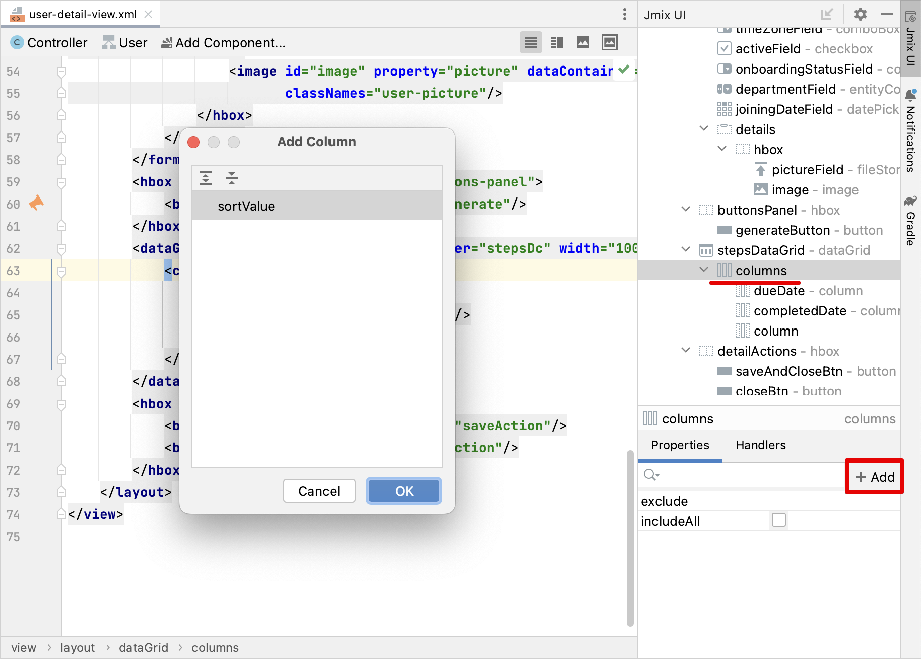Click Expand All icon in Add Column dialog
Image resolution: width=921 pixels, height=659 pixels.
pyautogui.click(x=206, y=178)
